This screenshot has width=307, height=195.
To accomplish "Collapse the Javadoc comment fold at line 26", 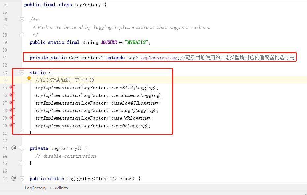I will (x=22, y=19).
